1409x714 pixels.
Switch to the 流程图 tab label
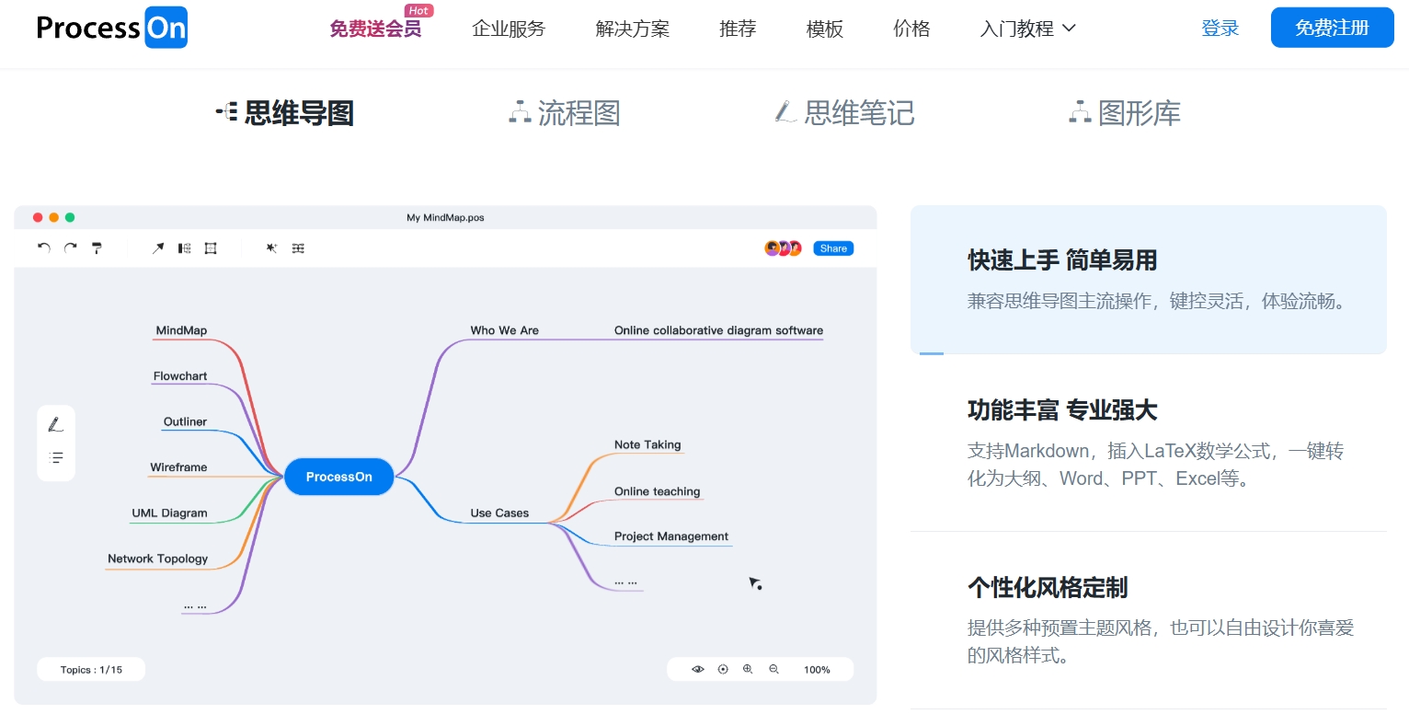click(x=579, y=113)
